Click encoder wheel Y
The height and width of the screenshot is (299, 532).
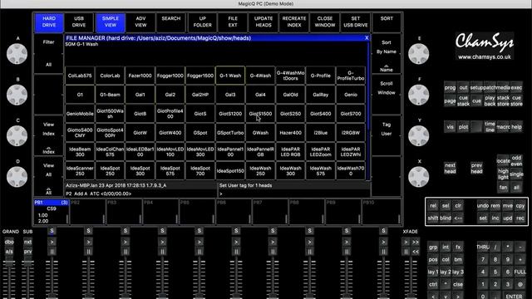tap(418, 135)
